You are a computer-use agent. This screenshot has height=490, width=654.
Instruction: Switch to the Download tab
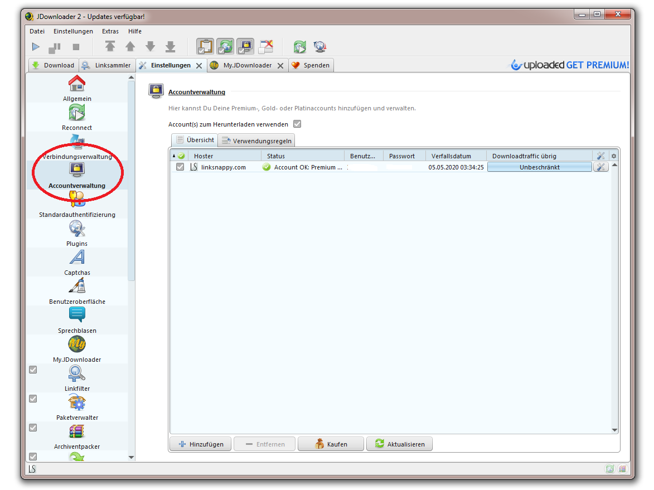tap(54, 65)
